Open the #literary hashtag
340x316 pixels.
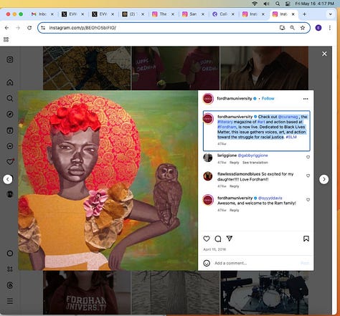225,122
